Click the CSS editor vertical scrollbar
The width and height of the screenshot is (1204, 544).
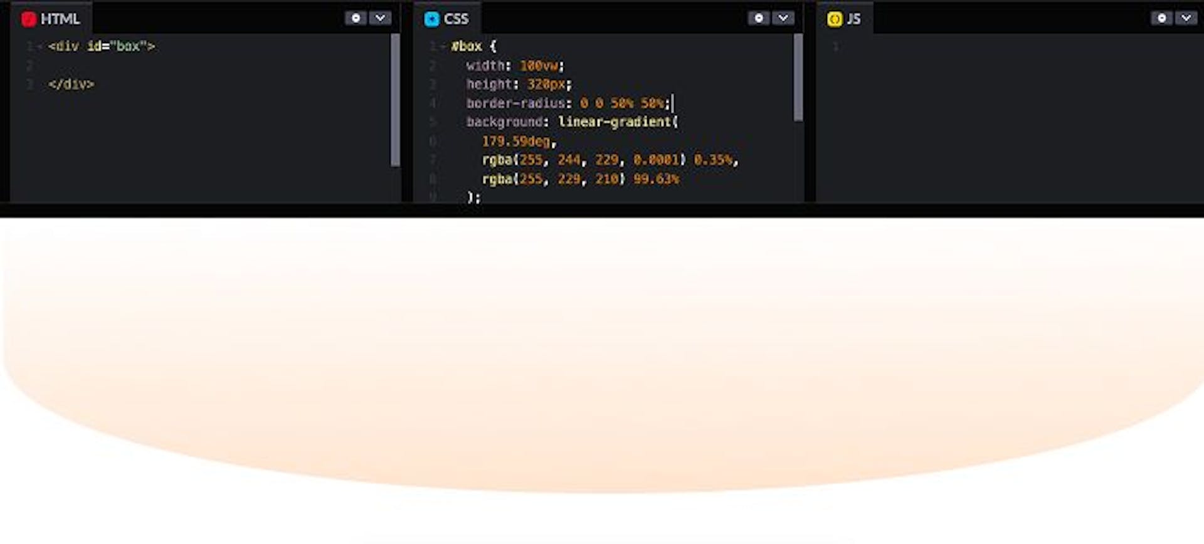click(798, 77)
